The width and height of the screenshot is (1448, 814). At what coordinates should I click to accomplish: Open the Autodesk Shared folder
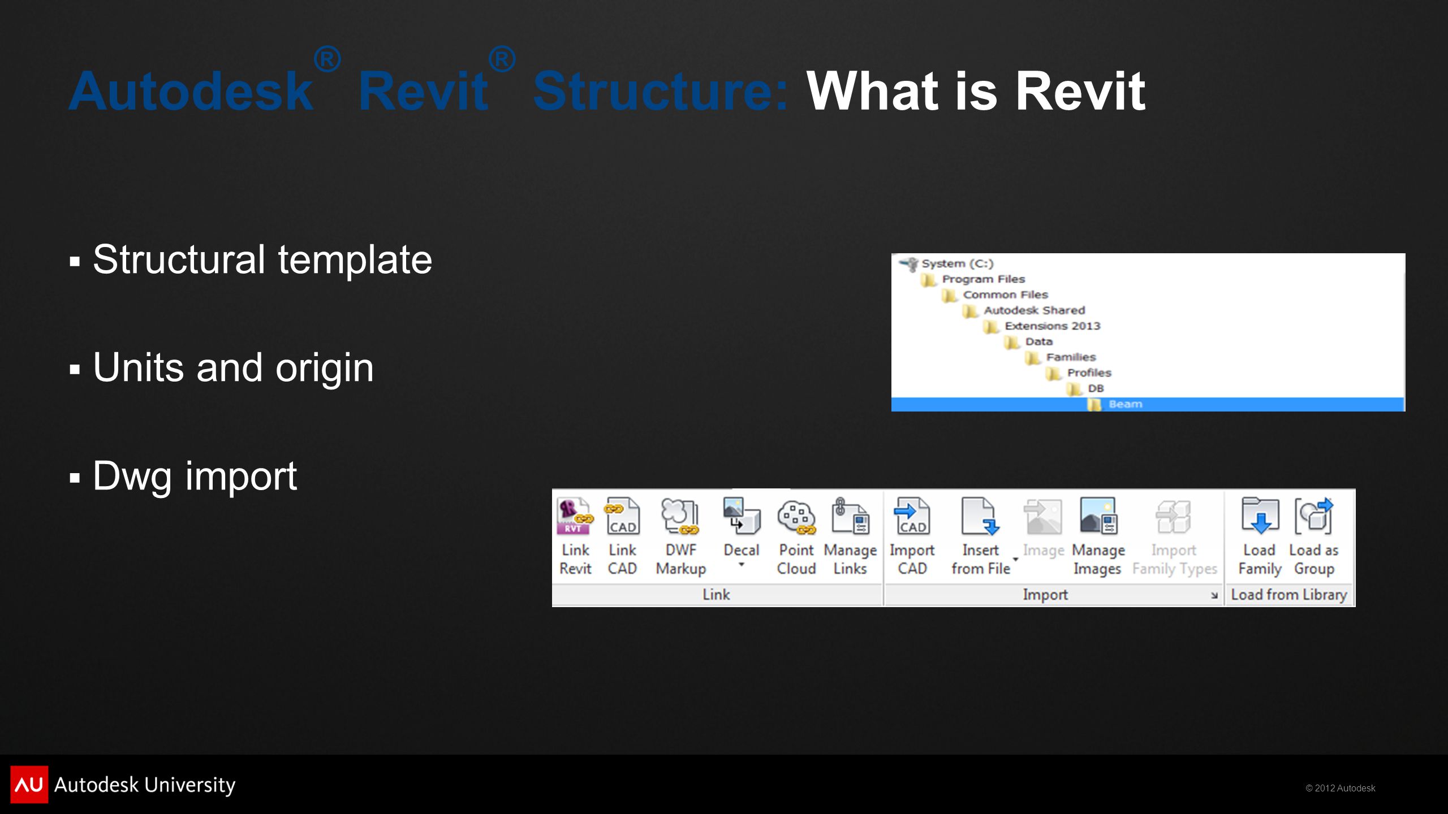click(x=1034, y=310)
